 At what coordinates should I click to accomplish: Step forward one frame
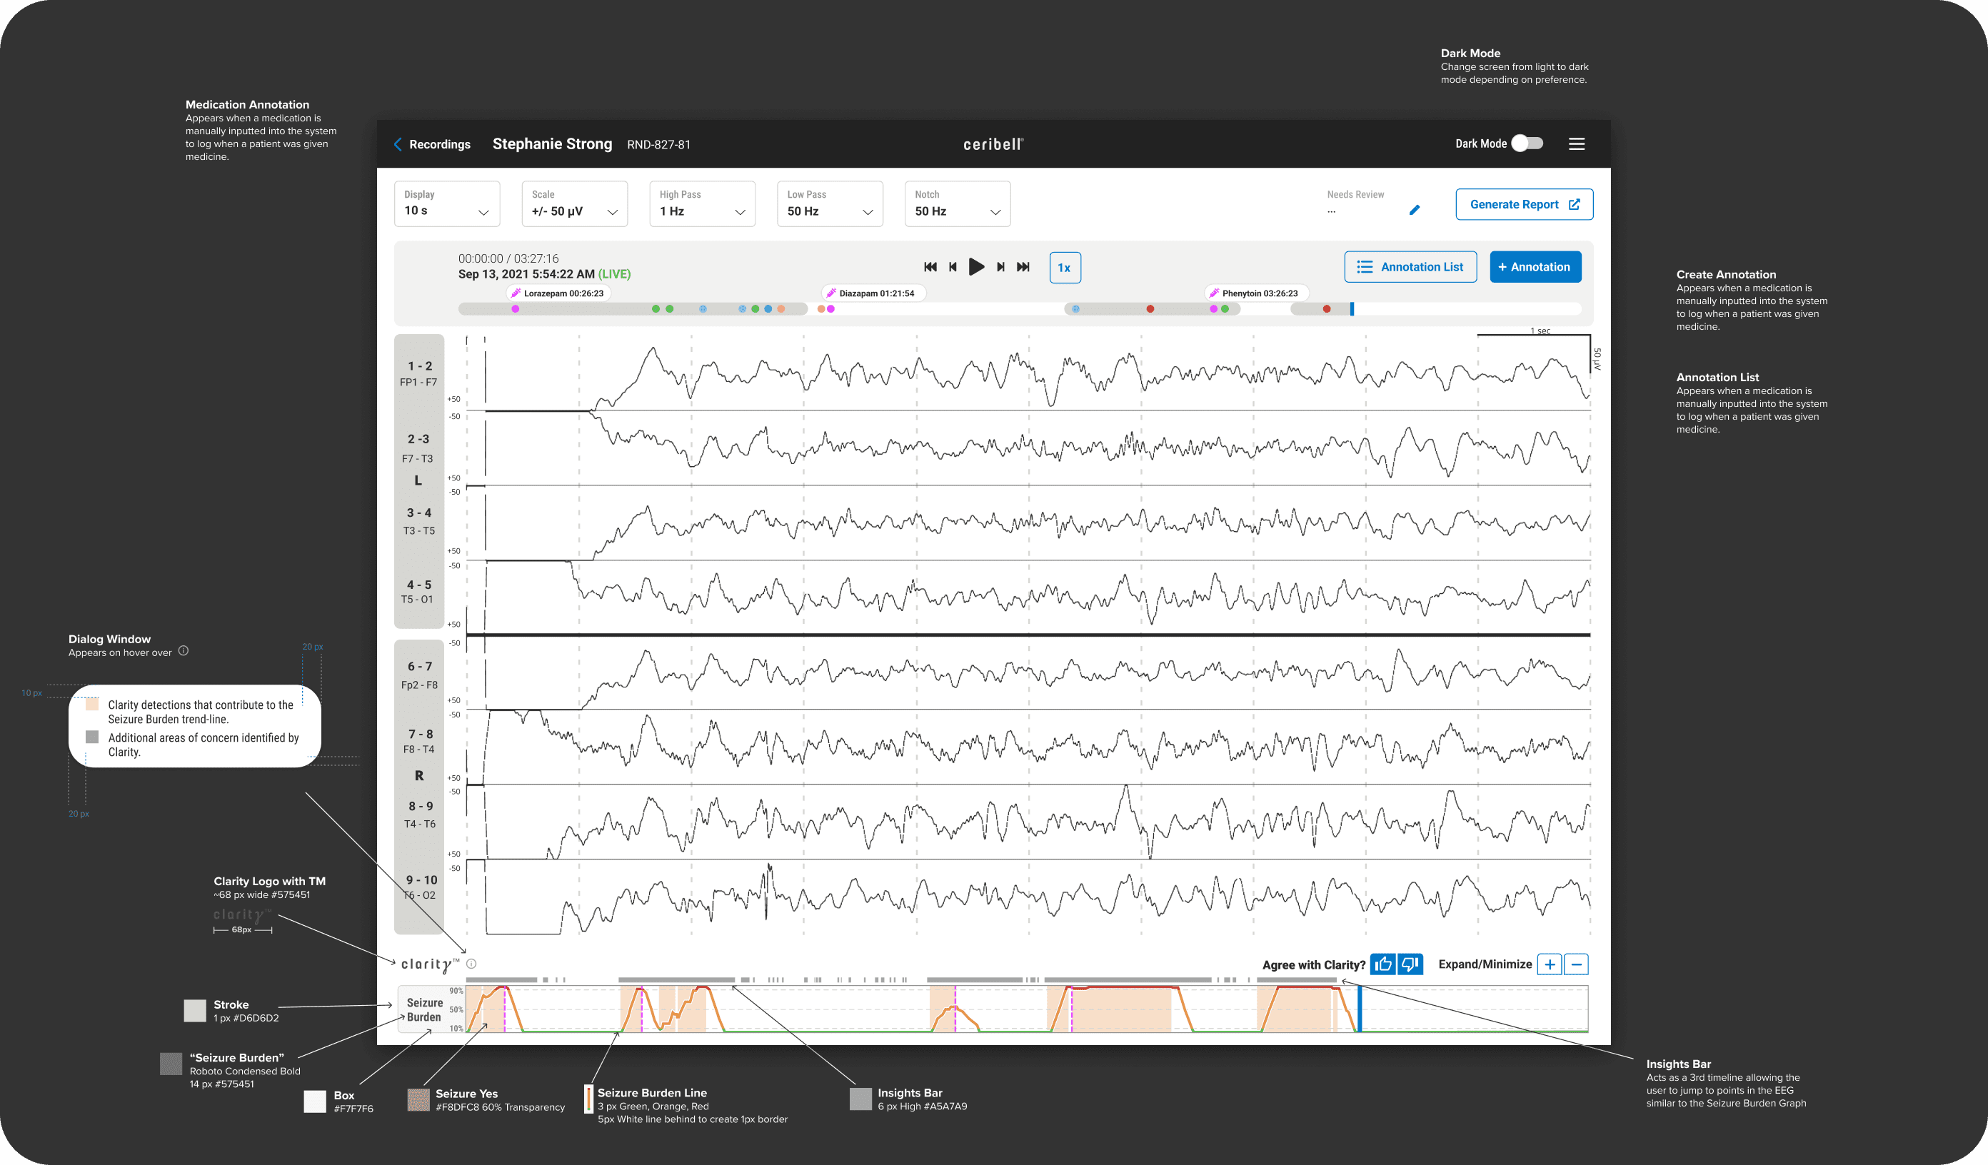[1000, 266]
